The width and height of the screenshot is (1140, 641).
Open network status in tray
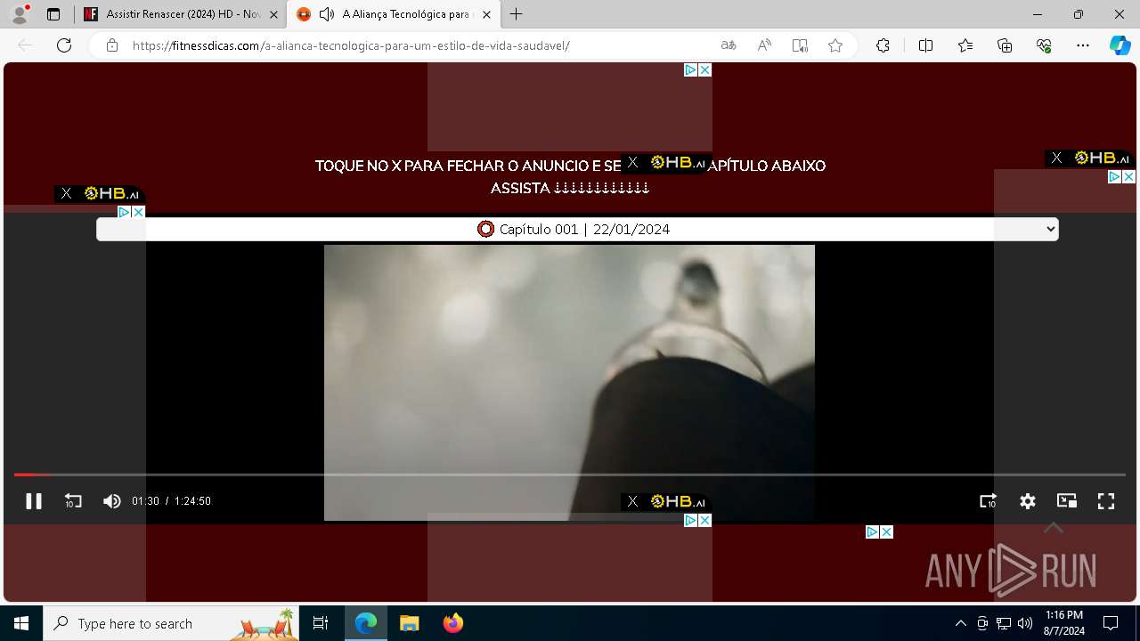1004,623
